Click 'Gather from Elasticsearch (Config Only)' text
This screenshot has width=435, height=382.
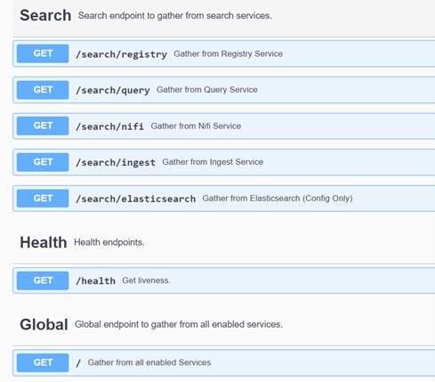click(278, 199)
